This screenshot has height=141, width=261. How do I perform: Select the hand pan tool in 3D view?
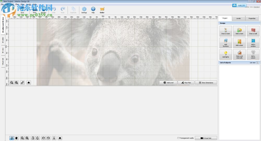tap(16, 138)
